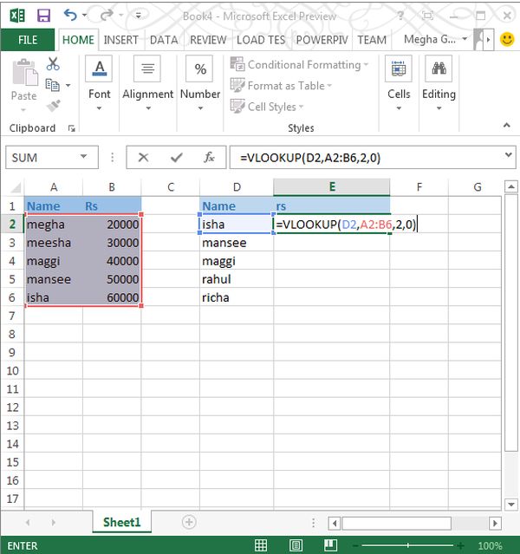
Task: Open the Editing binoculars group icon
Action: coord(439,68)
